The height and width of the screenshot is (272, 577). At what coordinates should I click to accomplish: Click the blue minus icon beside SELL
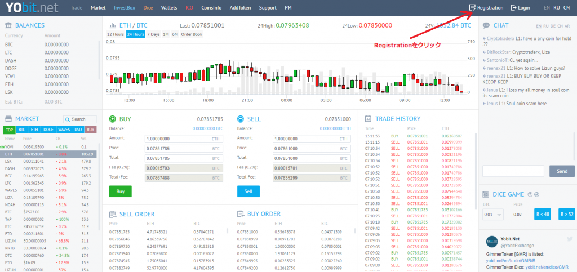tap(241, 119)
